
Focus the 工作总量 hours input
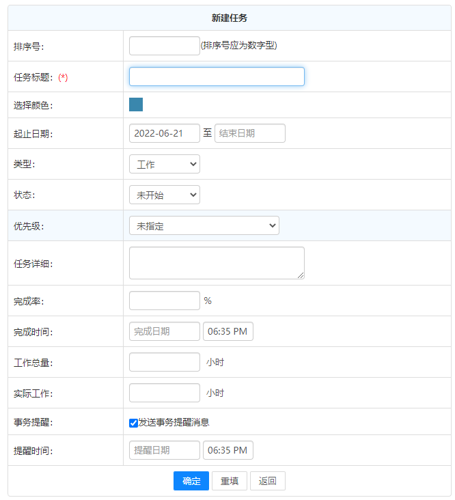click(164, 362)
